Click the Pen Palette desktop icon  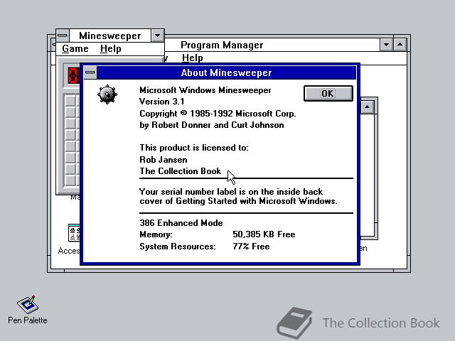tap(27, 310)
